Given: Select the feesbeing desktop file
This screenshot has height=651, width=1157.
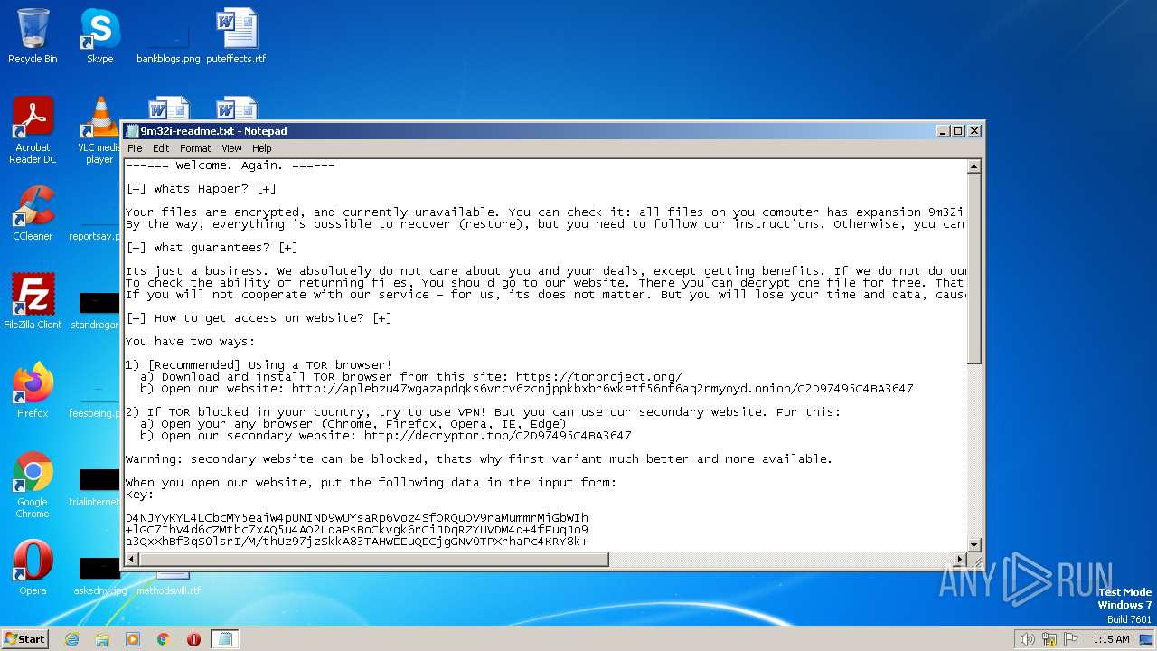Looking at the screenshot, I should point(96,402).
